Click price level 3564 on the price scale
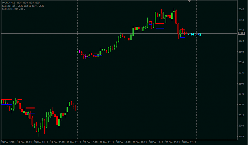 pos(241,83)
